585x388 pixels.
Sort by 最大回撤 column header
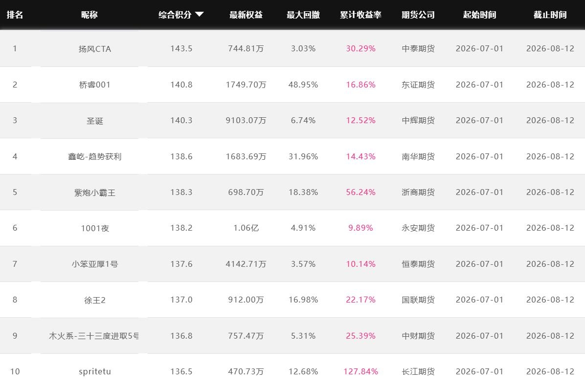(303, 15)
